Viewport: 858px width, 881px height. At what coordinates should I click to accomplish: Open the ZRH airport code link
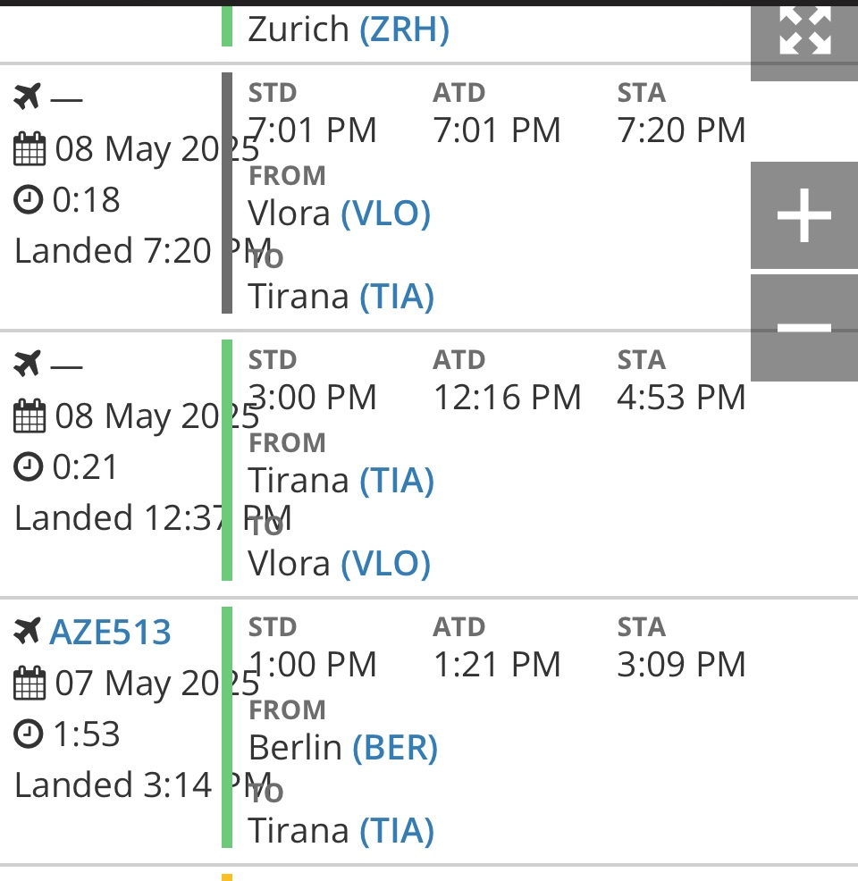tap(404, 29)
